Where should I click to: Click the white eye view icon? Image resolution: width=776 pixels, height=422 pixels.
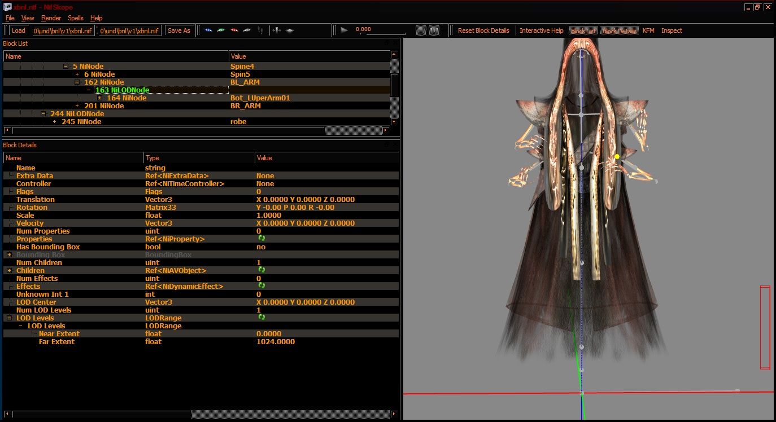coord(247,30)
